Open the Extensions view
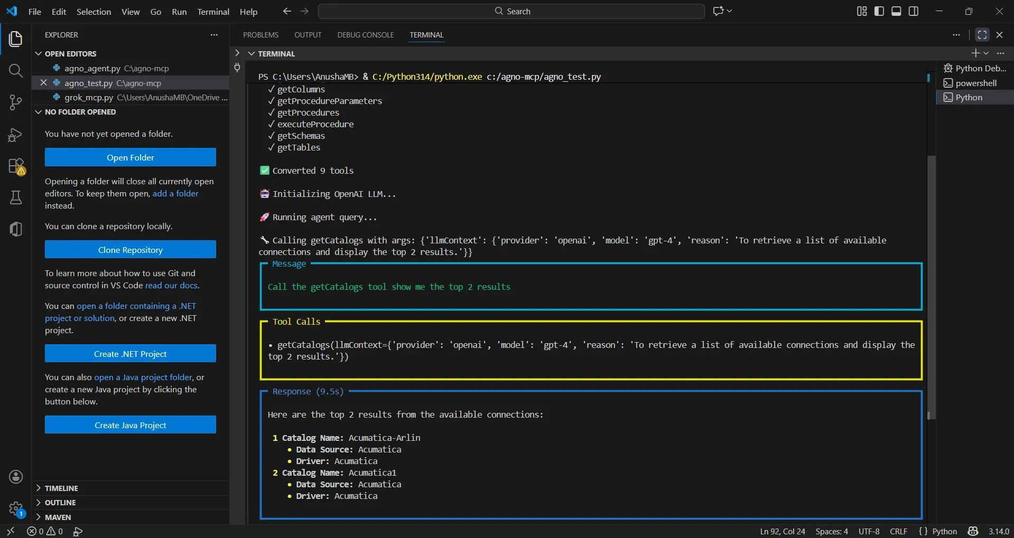Screen dimensions: 1014x538 [16, 166]
